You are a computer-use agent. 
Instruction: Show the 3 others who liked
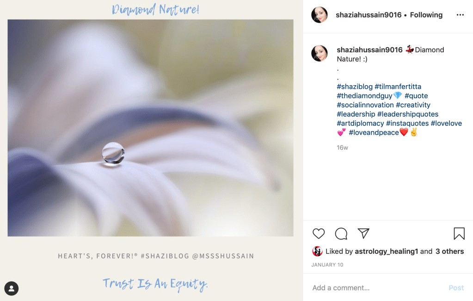point(449,251)
